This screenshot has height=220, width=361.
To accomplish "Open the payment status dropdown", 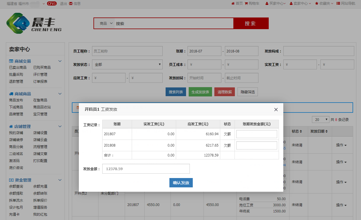I will [x=127, y=64].
